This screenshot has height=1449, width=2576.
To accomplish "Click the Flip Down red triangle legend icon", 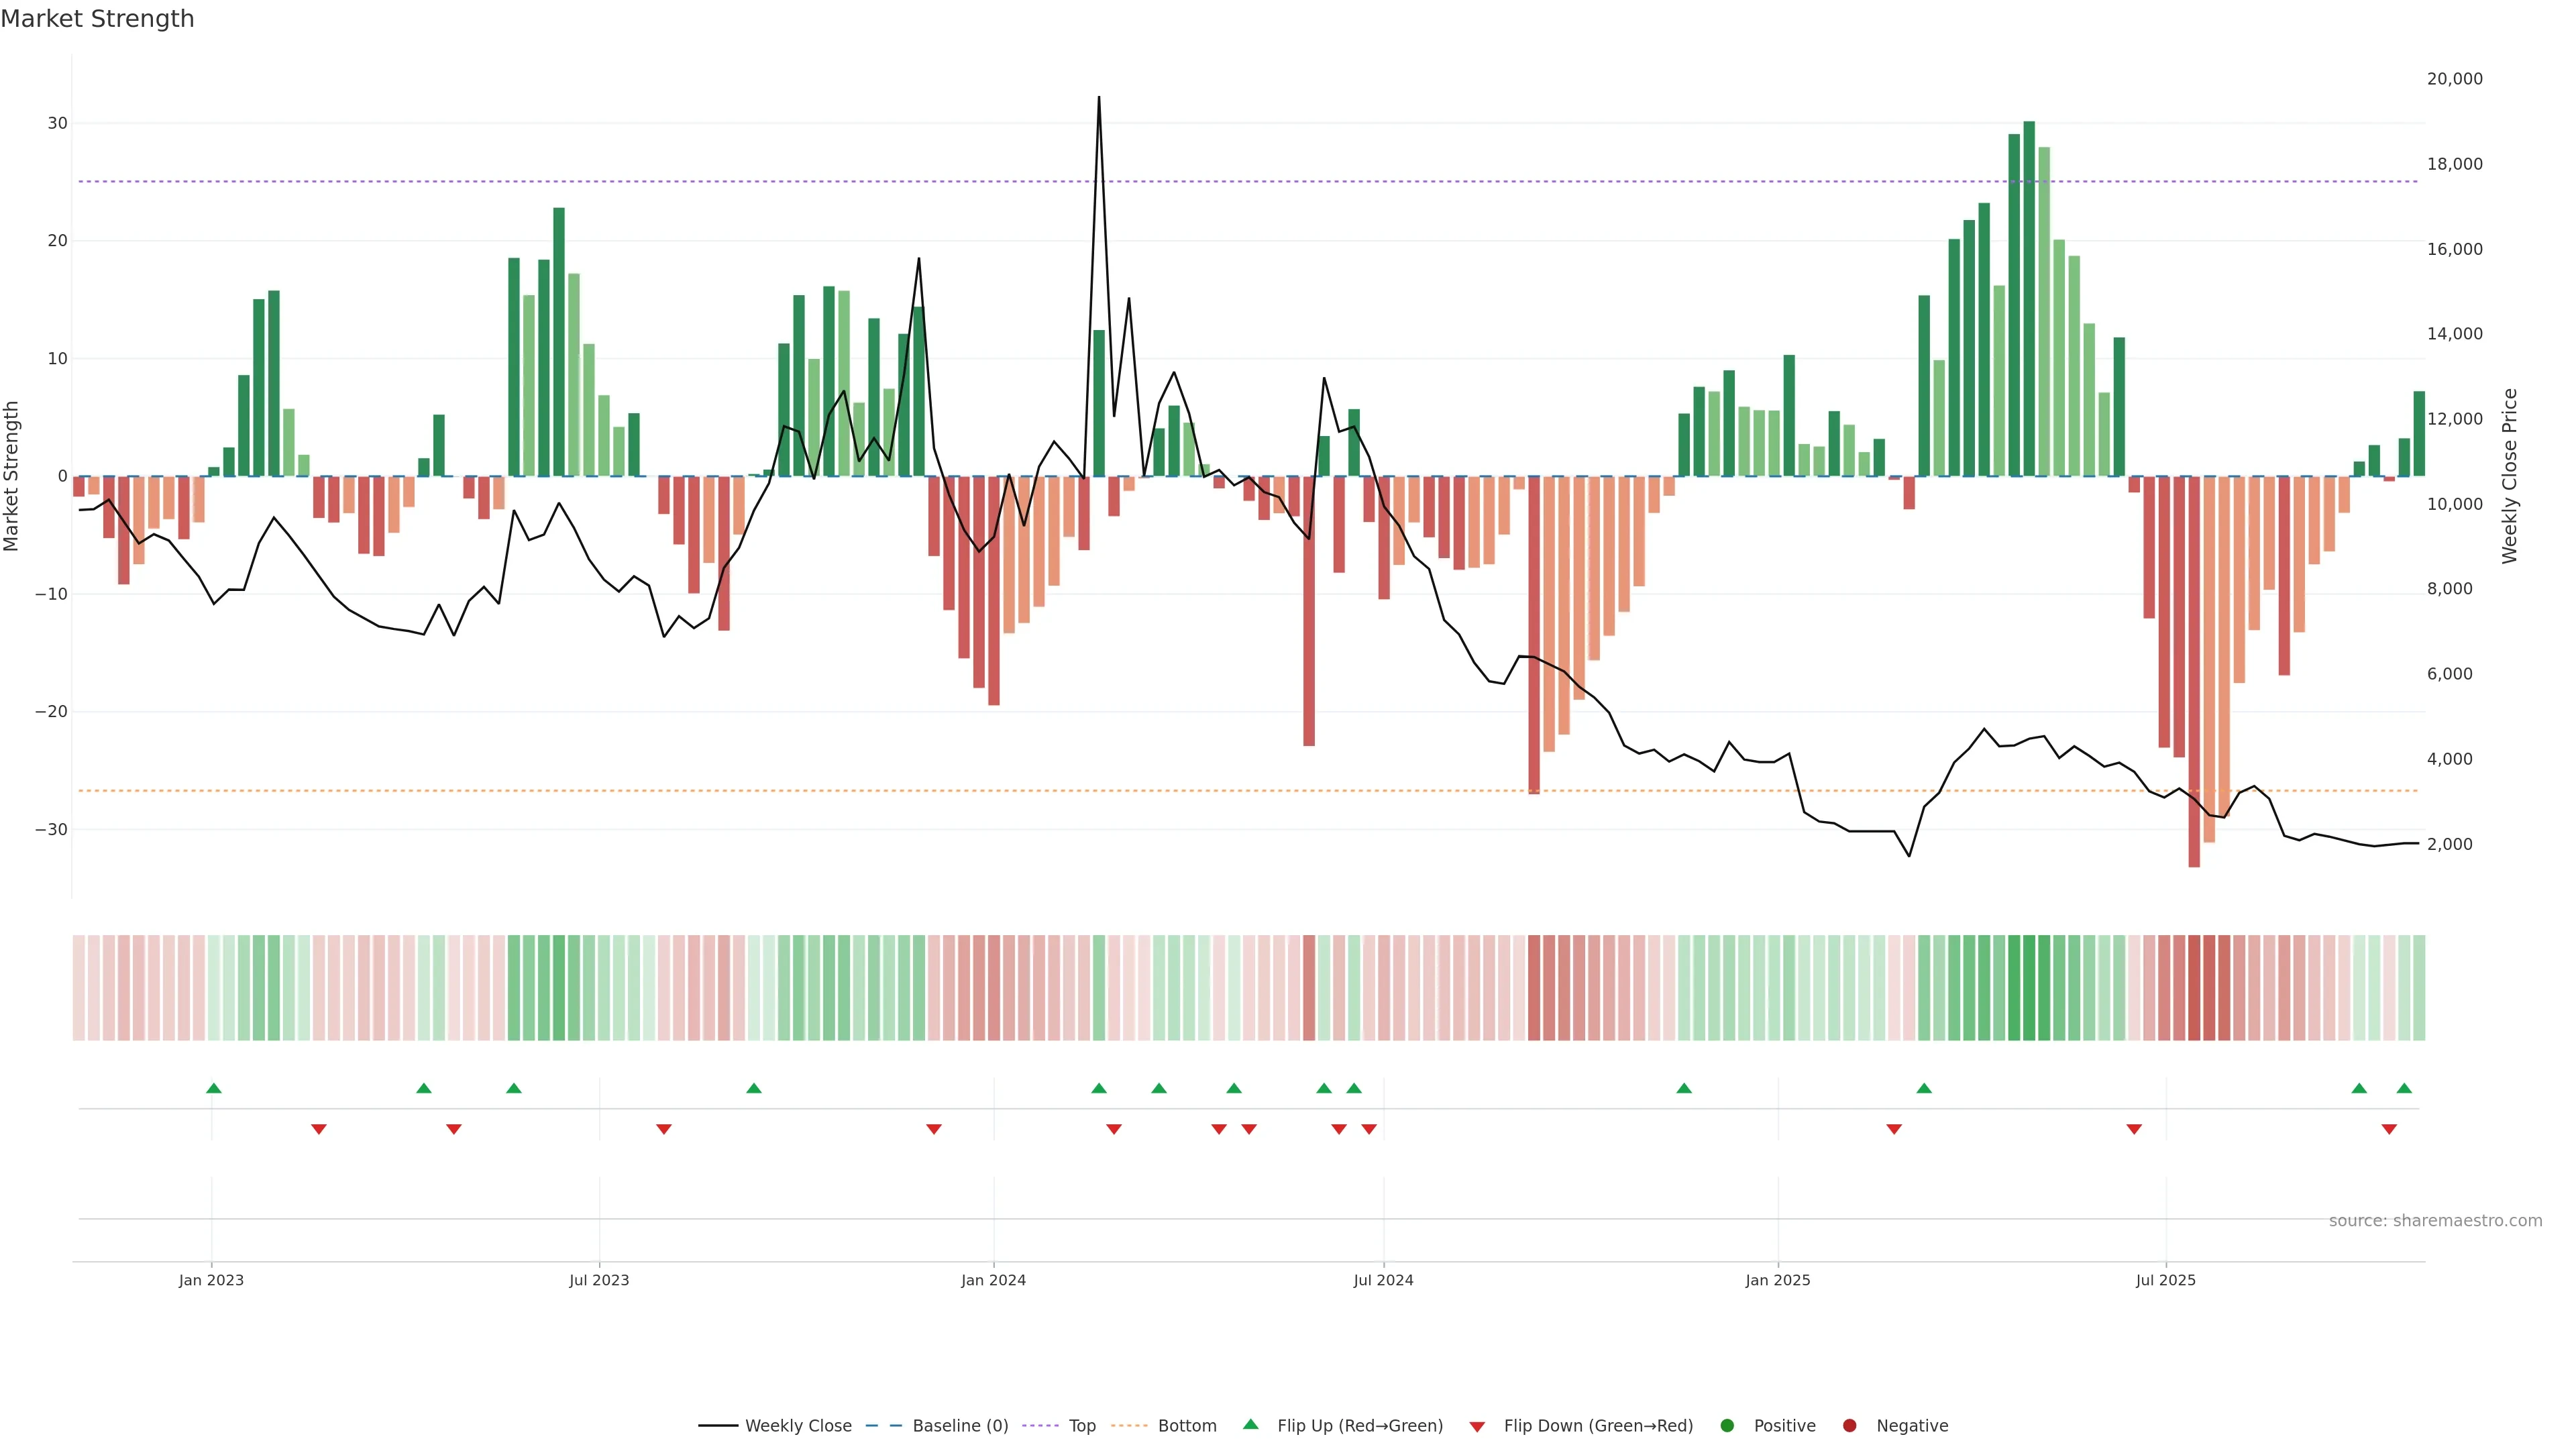I will (x=1477, y=1426).
